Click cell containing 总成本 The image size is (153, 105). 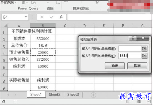(x=19, y=39)
